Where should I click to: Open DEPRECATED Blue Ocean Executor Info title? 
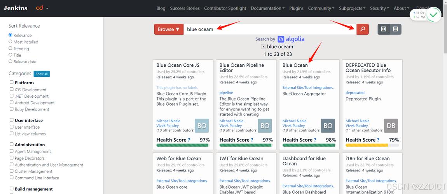(x=368, y=68)
